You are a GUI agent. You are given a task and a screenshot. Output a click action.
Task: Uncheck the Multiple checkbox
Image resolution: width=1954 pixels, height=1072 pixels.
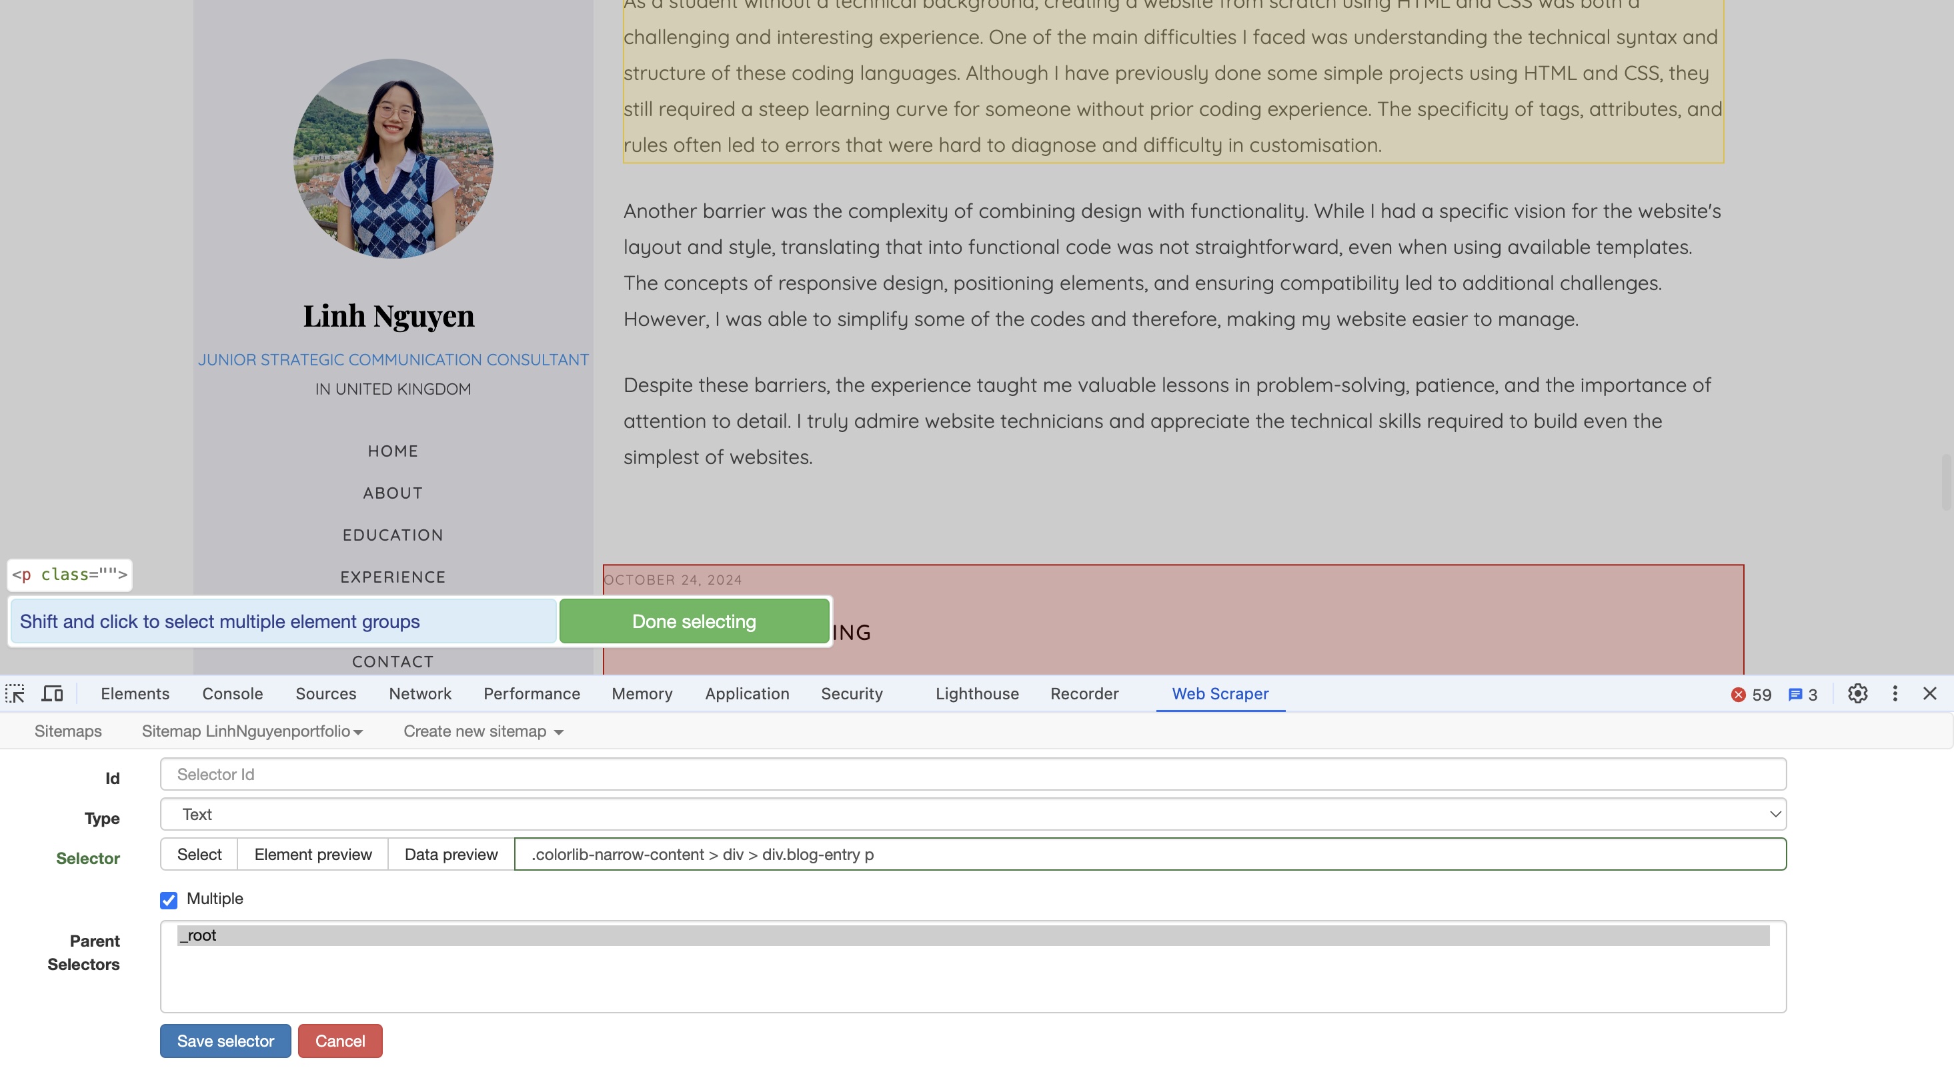click(169, 900)
